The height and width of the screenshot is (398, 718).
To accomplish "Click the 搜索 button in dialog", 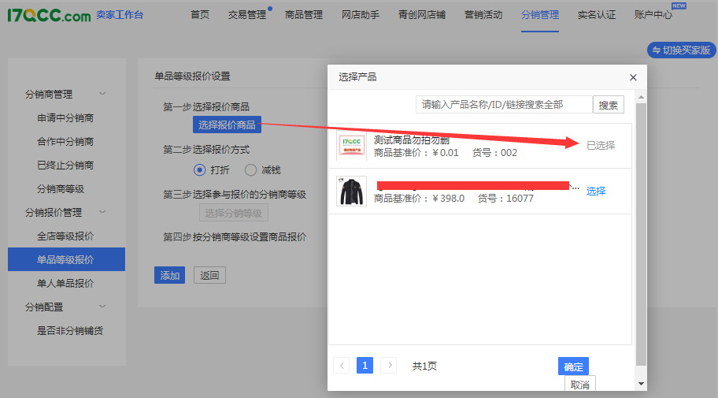I will point(609,105).
